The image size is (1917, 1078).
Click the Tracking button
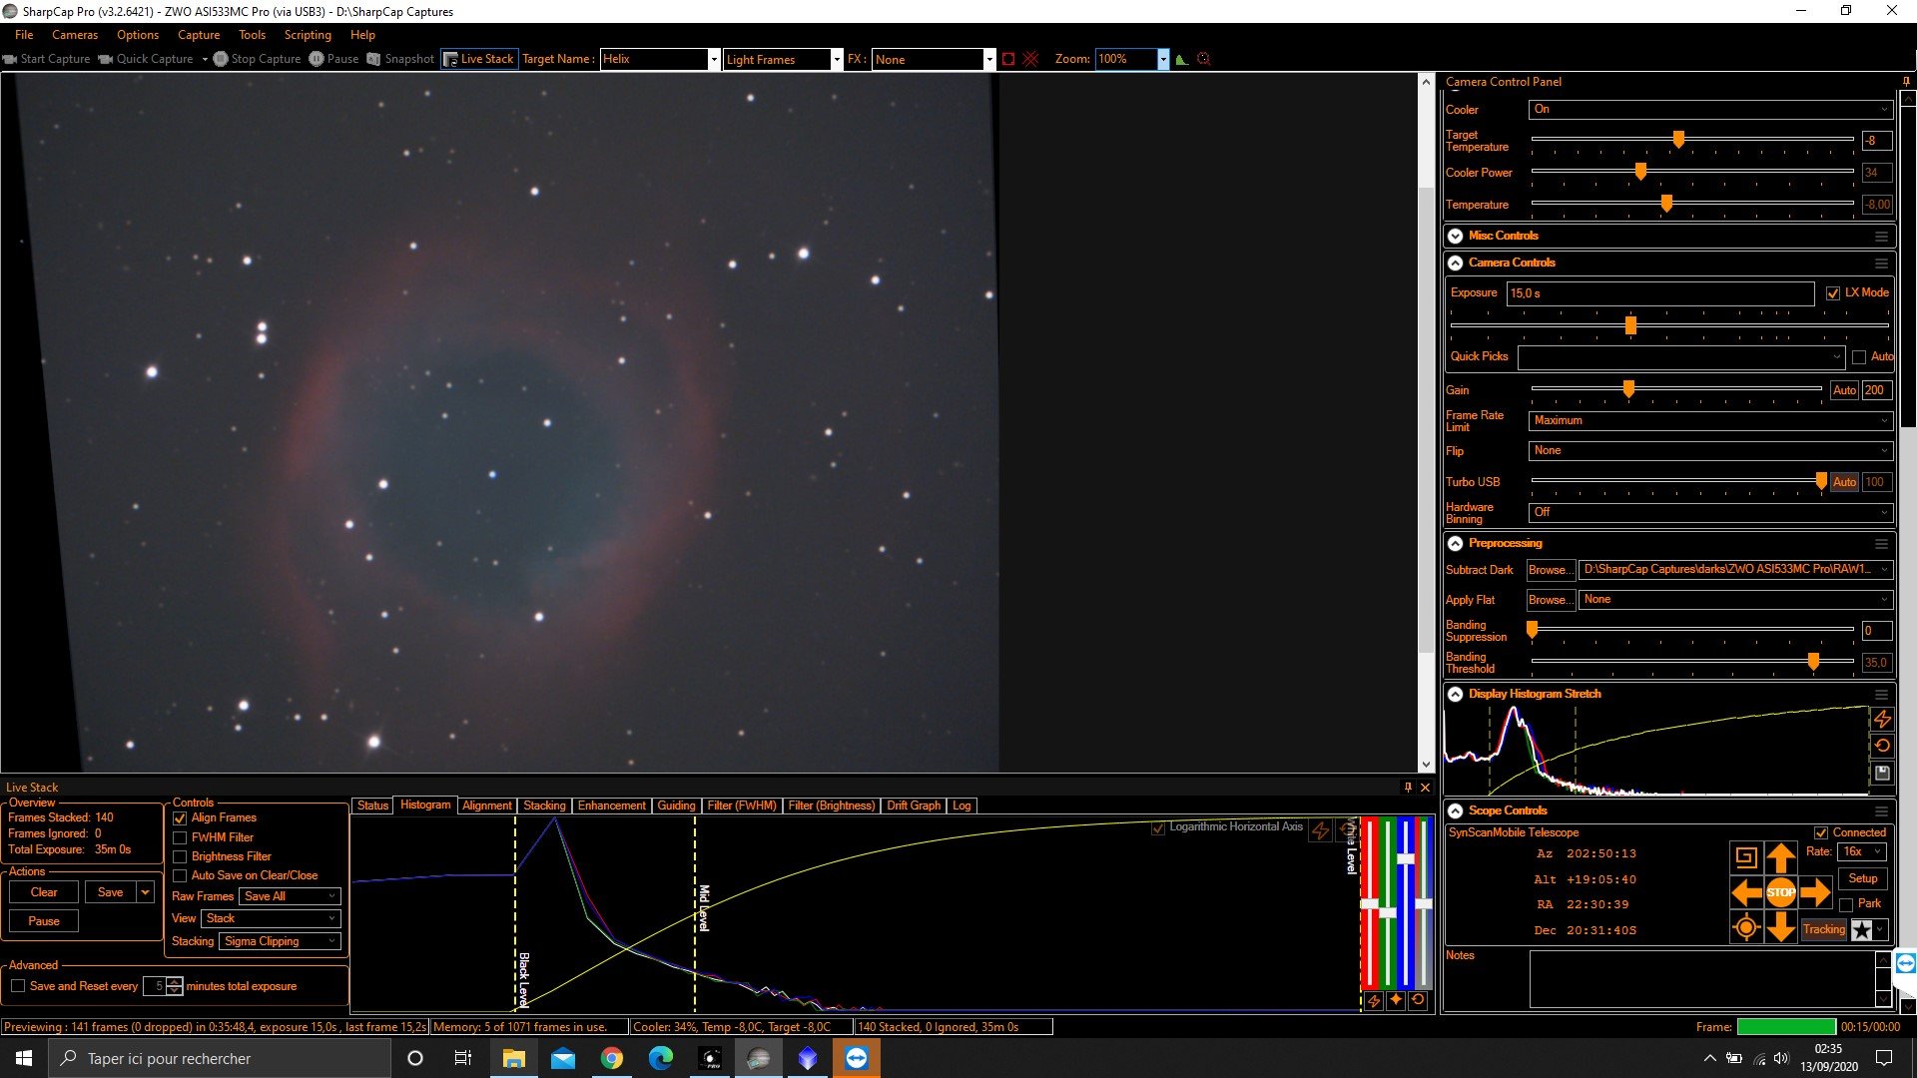pyautogui.click(x=1824, y=929)
